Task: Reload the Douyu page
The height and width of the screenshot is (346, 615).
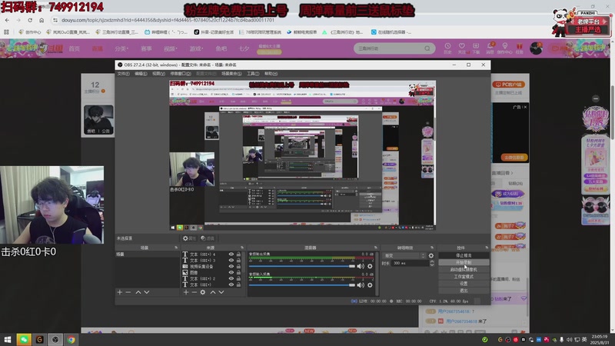Action: click(x=30, y=20)
